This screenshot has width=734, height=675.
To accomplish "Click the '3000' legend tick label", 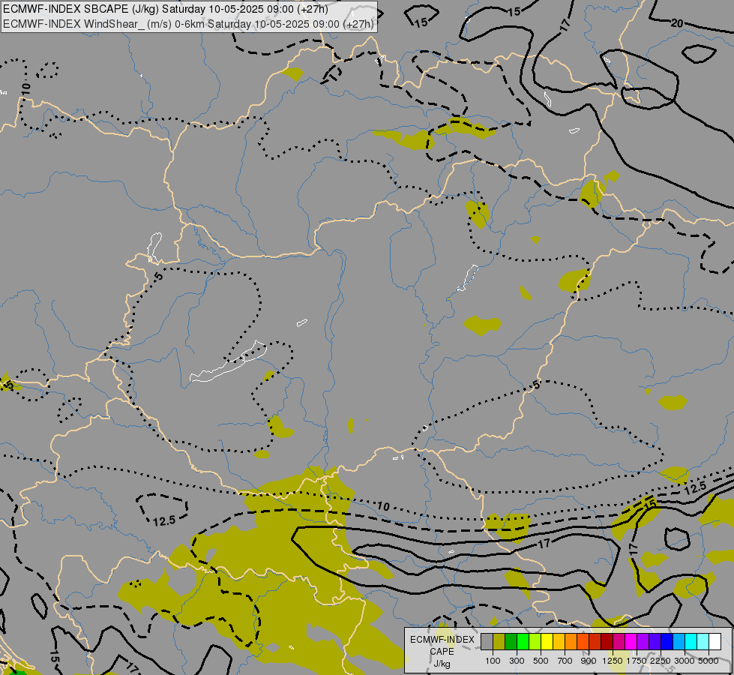I will [685, 661].
